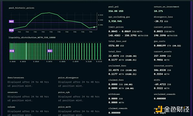This screenshot has width=193, height=116.
Task: Click the reserves section heading
Action: [13, 92]
